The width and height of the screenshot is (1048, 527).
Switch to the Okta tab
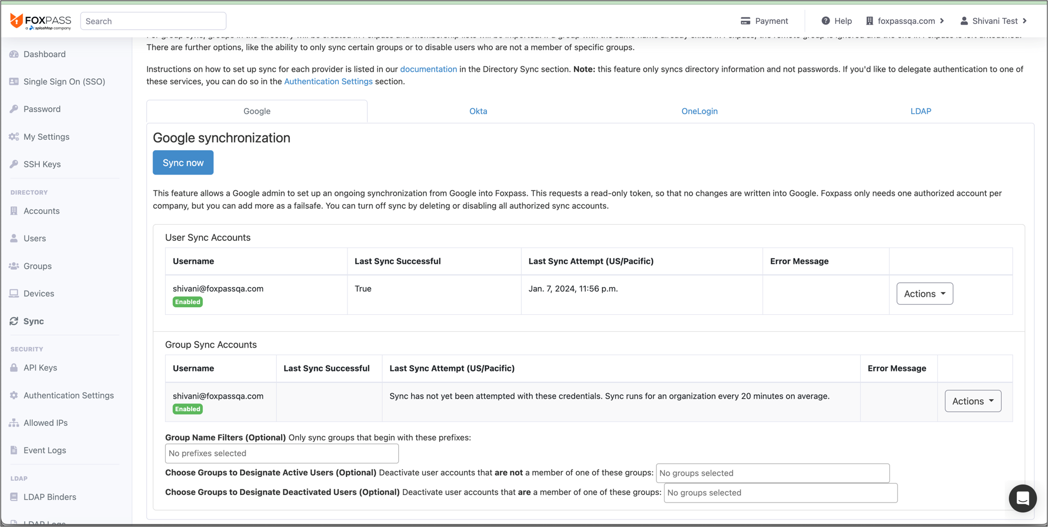pyautogui.click(x=478, y=111)
